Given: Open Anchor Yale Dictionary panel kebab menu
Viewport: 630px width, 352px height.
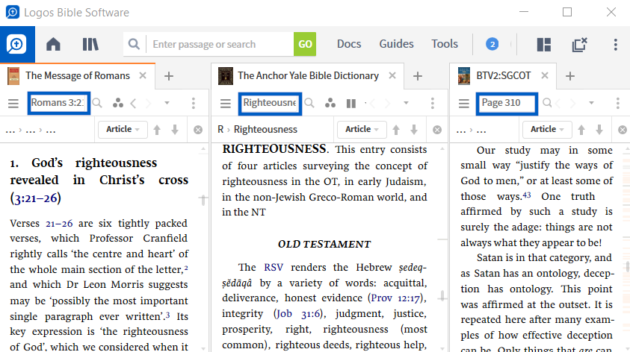Looking at the screenshot, I should pos(432,104).
